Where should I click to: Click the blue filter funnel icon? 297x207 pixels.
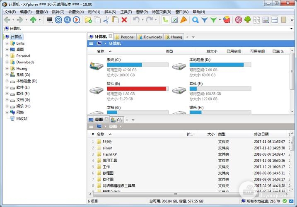click(204, 20)
